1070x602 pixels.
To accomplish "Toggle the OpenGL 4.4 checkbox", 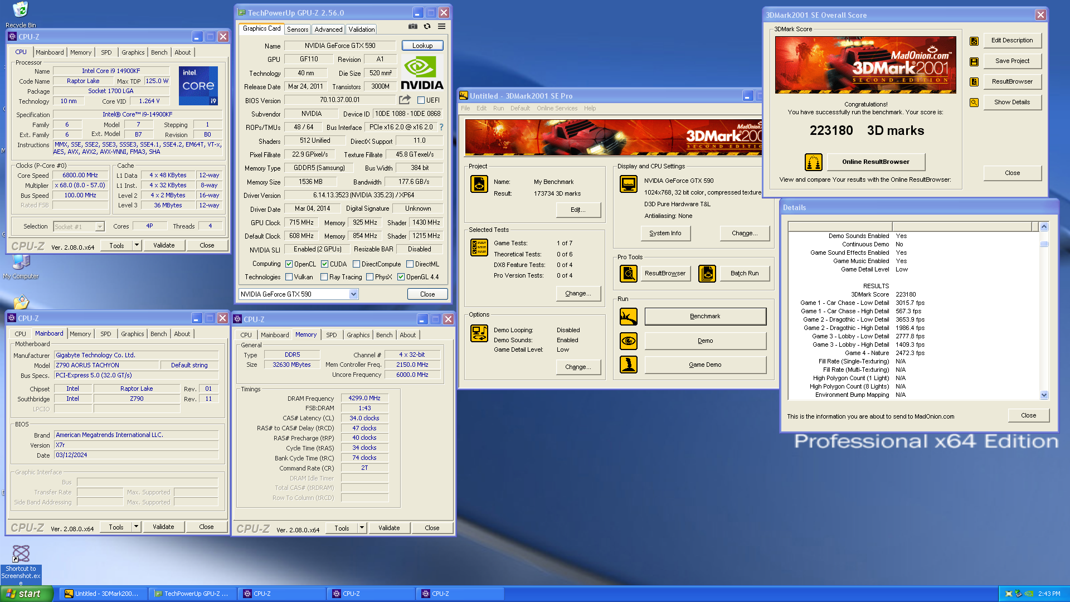I will coord(401,277).
